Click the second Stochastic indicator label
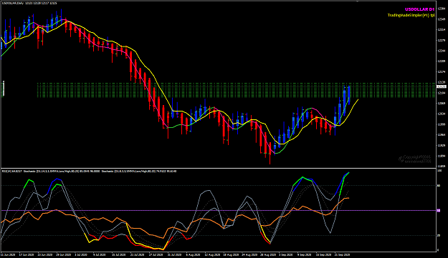 point(139,171)
